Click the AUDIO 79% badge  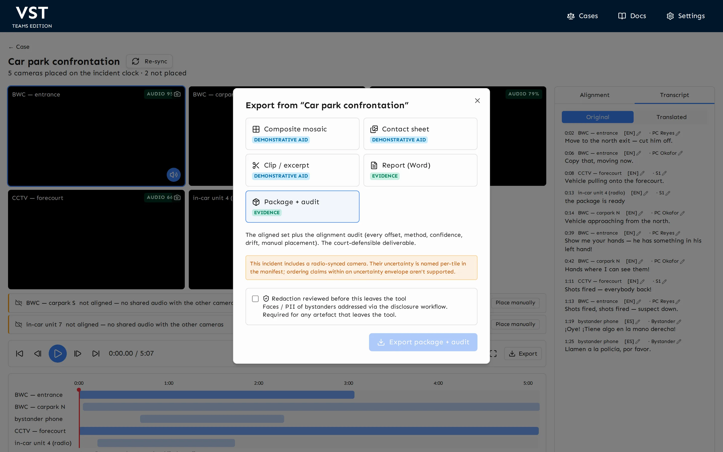[x=523, y=94]
